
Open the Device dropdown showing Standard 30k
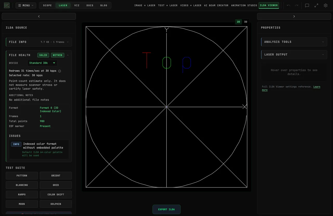coord(42,63)
